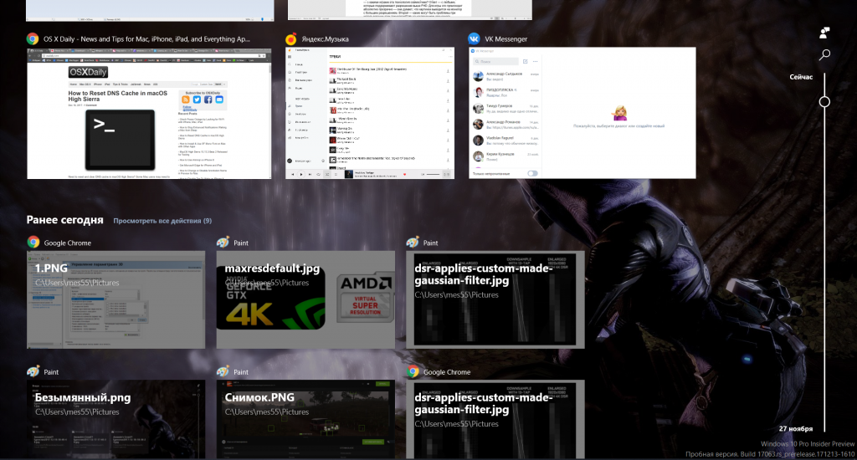857x460 pixels.
Task: Click the 'Сейчас' timeline label
Action: pos(801,77)
